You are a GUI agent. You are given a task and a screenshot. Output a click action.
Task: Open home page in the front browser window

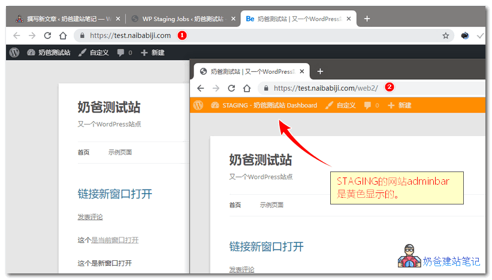click(247, 88)
